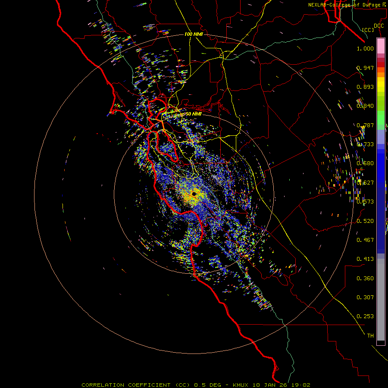Select the 0.413 legend value
Screen dimensions: 388x388
(365, 259)
